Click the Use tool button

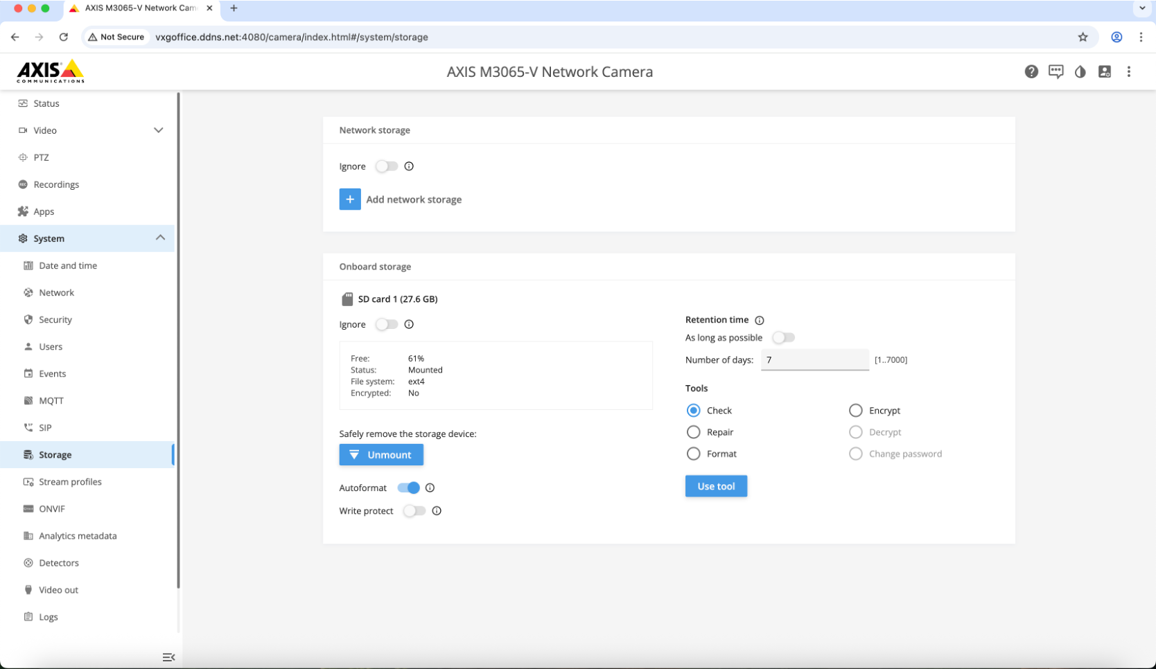click(x=716, y=486)
